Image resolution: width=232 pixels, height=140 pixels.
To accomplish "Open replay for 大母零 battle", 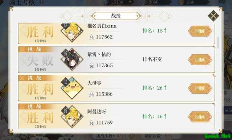I will [200, 88].
